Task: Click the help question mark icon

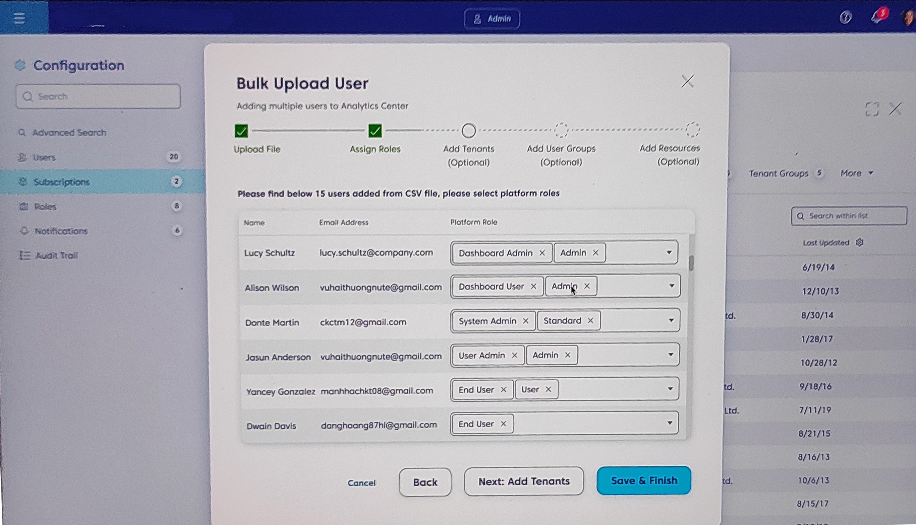Action: coord(845,17)
